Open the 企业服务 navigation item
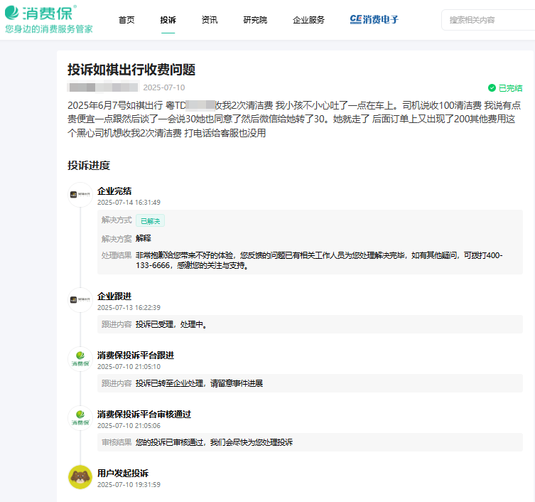The width and height of the screenshot is (535, 502). (x=308, y=20)
